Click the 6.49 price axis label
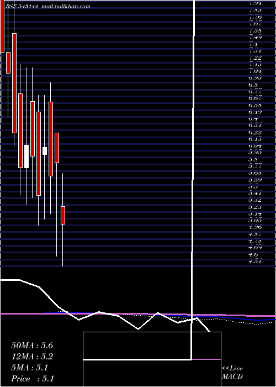The height and width of the screenshot is (387, 276). [255, 112]
